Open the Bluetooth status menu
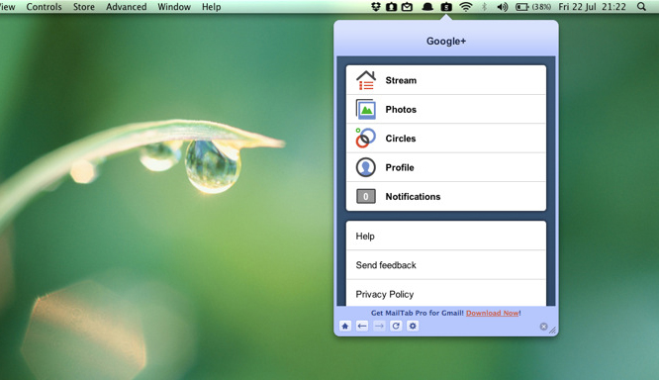Viewport: 659px width, 380px height. click(x=484, y=7)
